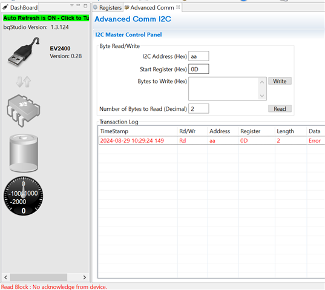Click down arrow in Bytes to Write scrollbar
This screenshot has height=290, width=325.
(x=262, y=96)
